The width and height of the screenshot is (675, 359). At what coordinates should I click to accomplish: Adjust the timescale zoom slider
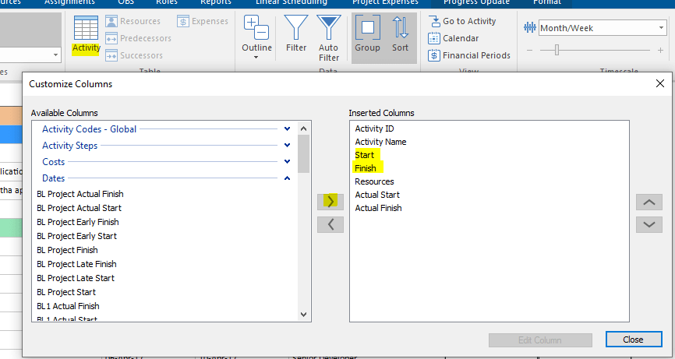tap(557, 50)
